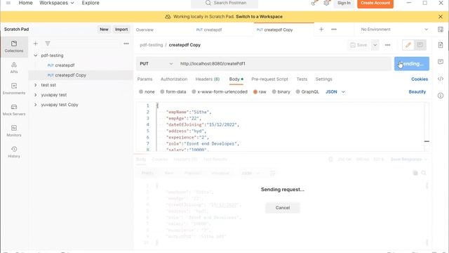
Task: Open the hamburger menu icon
Action: coord(8,3)
